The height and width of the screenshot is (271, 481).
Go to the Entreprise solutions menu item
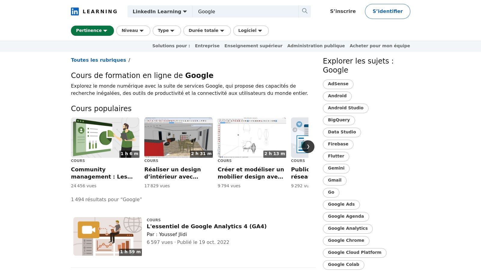(207, 46)
